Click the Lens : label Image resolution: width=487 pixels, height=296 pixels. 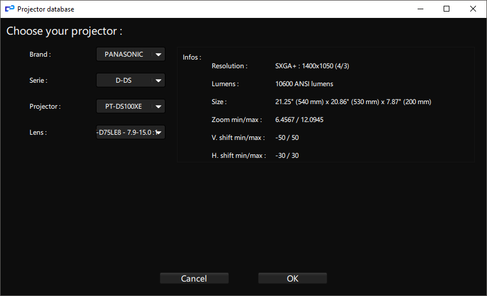38,132
